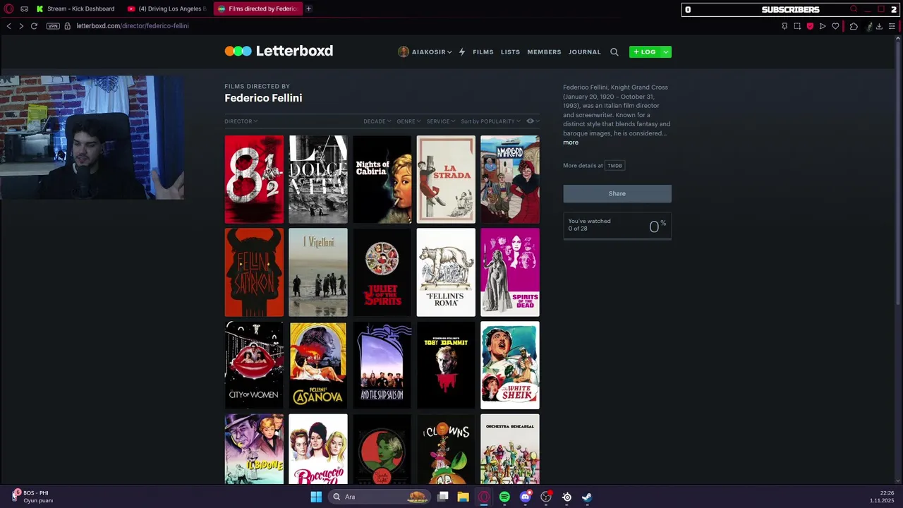Open the Opera main menu icon
The width and height of the screenshot is (903, 508).
click(8, 8)
